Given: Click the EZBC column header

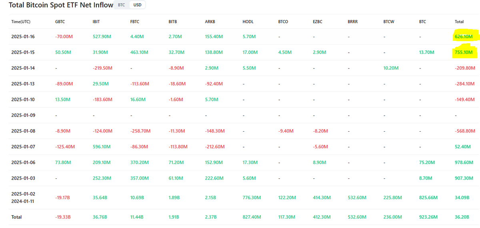Looking at the screenshot, I should 318,22.
